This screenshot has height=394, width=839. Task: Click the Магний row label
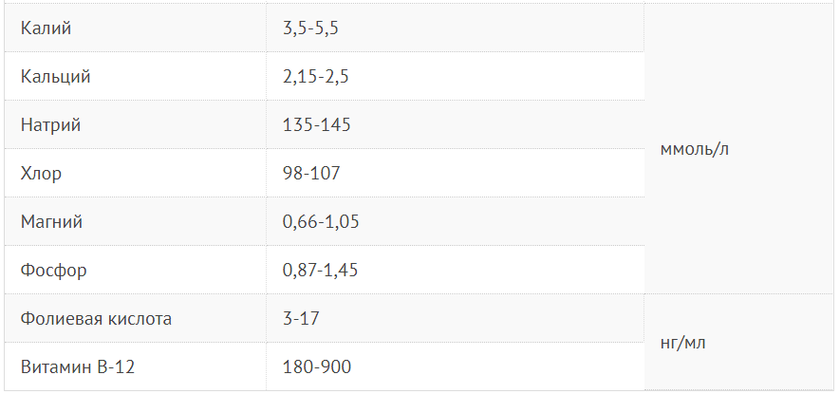tap(51, 222)
